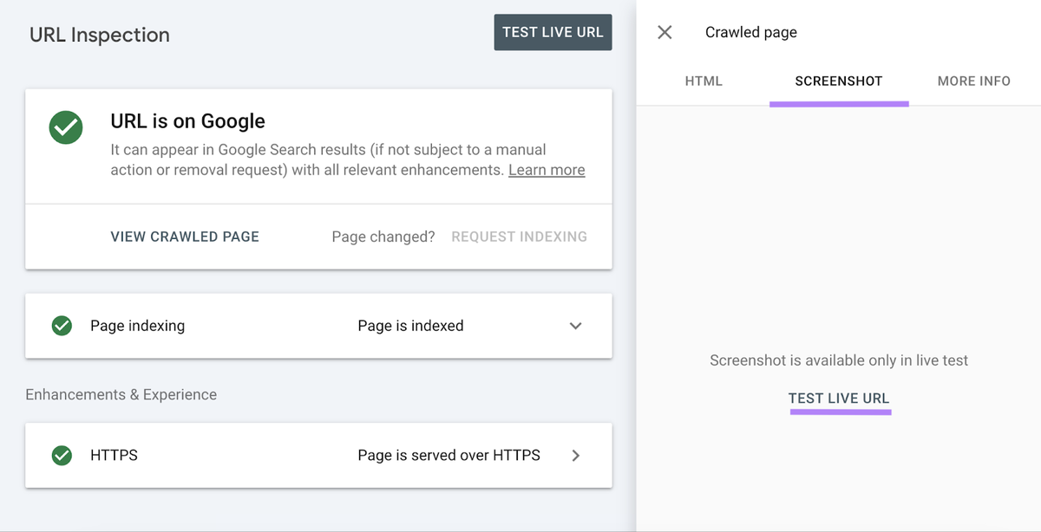Switch to the HTML tab
Viewport: 1041px width, 532px height.
704,81
